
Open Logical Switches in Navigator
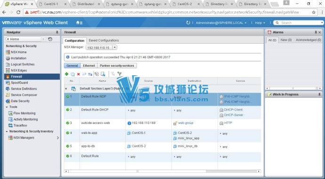[x=23, y=64]
